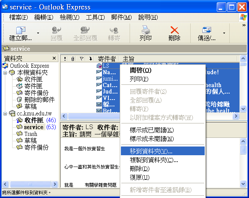249x198 pixels.
Task: Click the Forward (轉寄) toolbar icon
Action: point(114,30)
